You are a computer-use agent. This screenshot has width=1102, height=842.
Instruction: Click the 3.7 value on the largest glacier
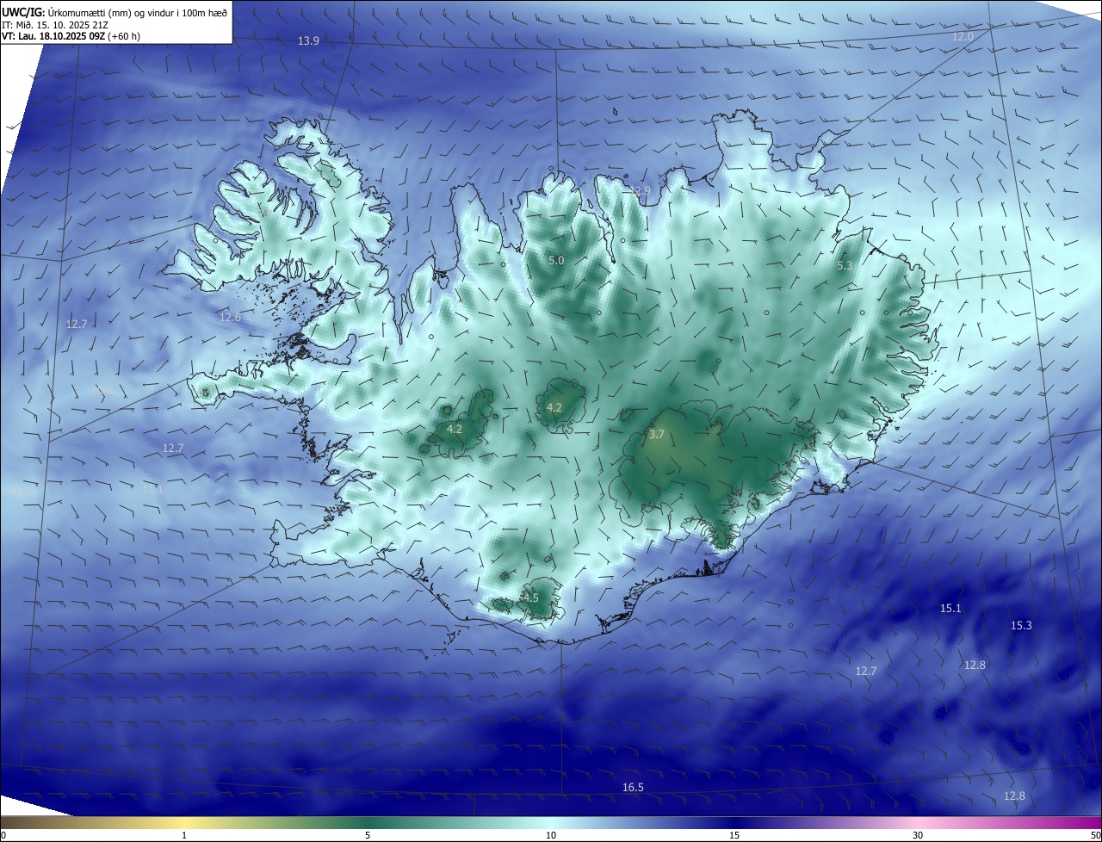click(x=656, y=435)
